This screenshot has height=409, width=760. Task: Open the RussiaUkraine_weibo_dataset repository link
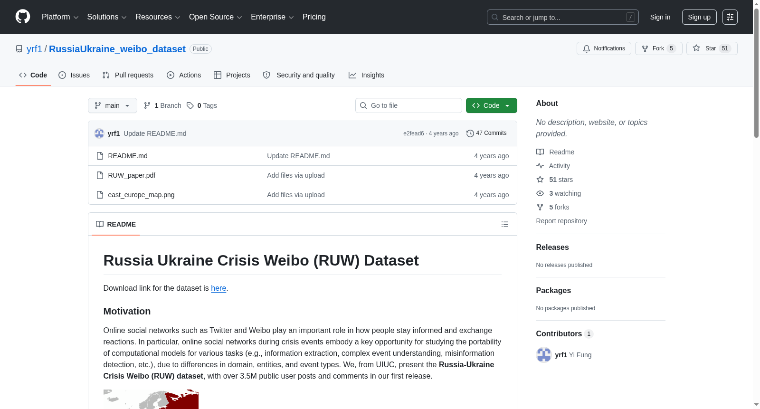point(117,49)
